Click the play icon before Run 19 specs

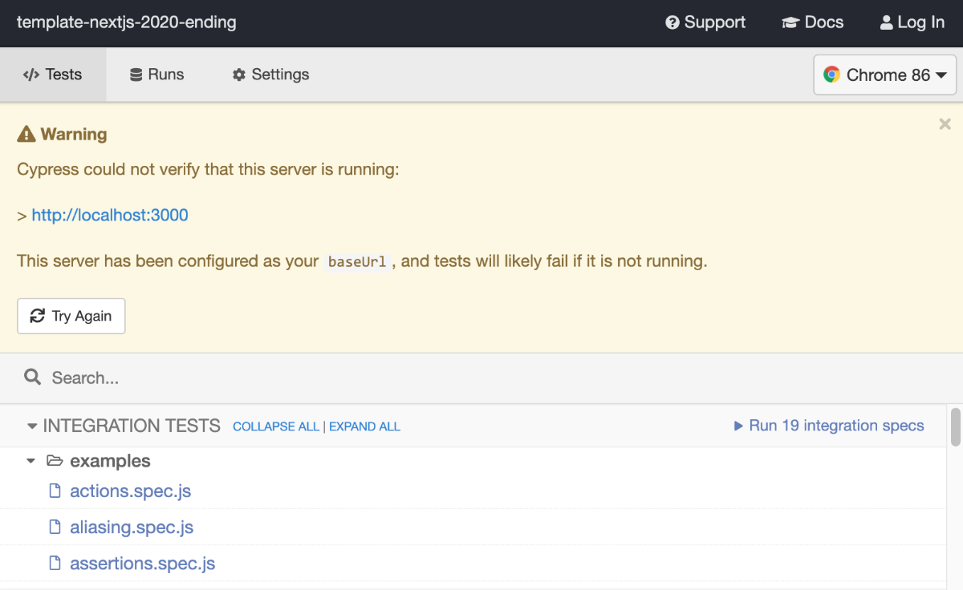(738, 426)
